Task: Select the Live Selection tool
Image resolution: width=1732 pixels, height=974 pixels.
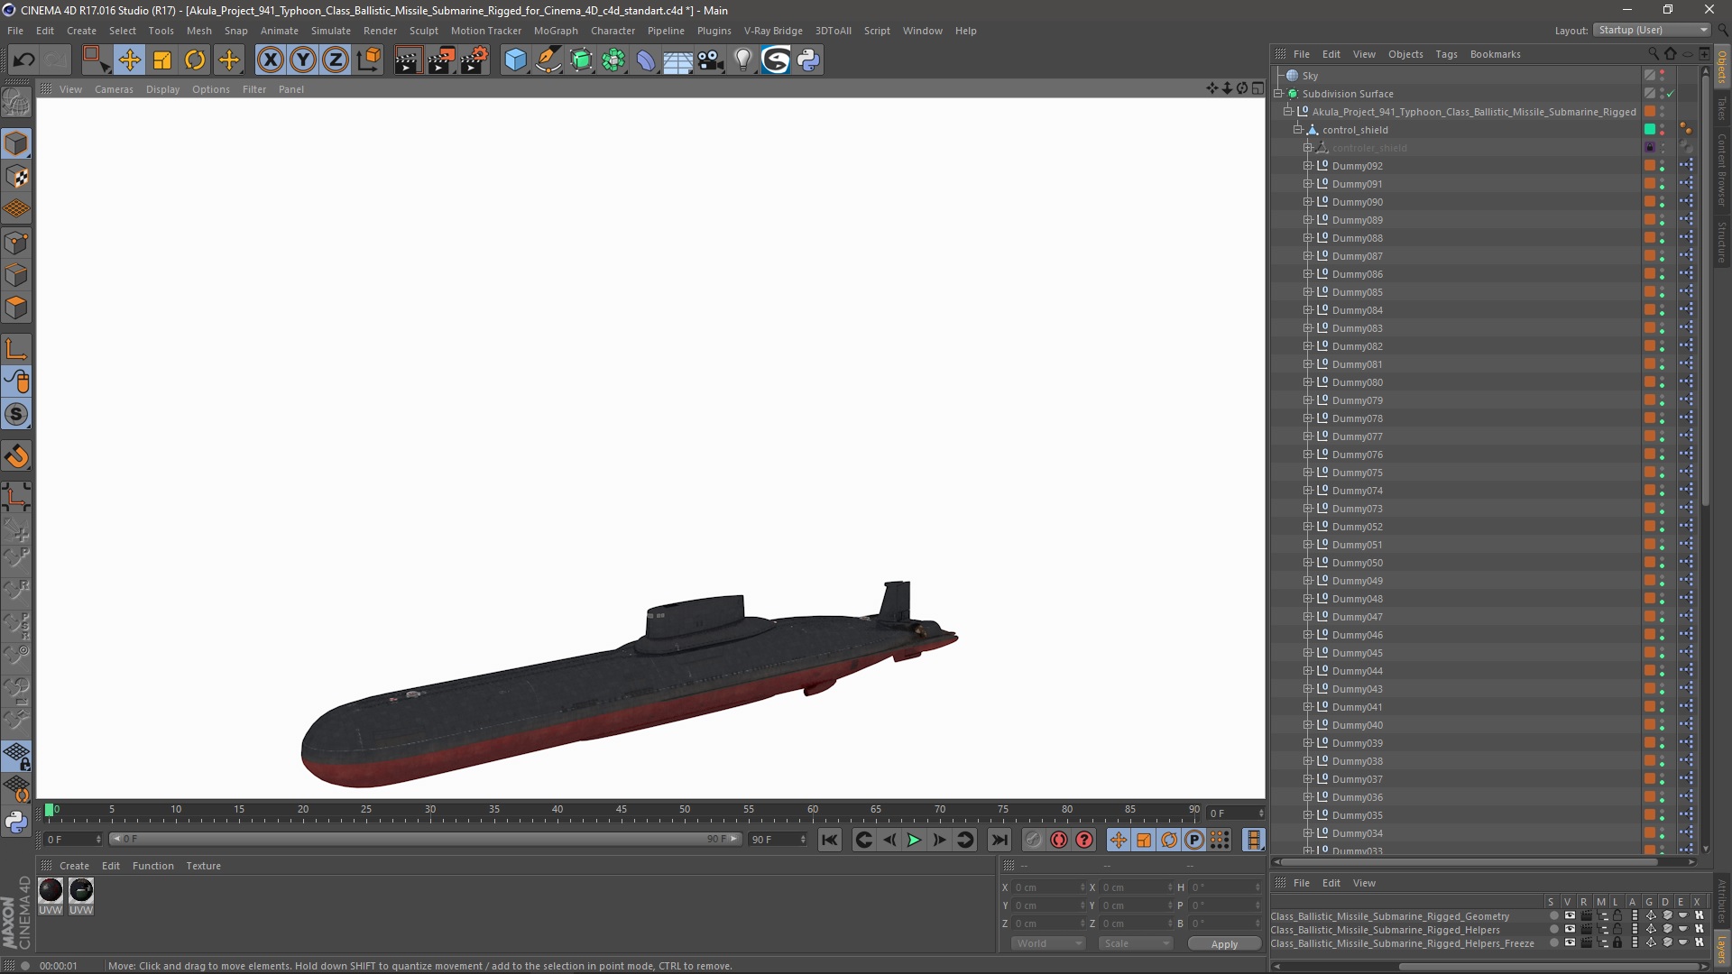Action: [95, 60]
